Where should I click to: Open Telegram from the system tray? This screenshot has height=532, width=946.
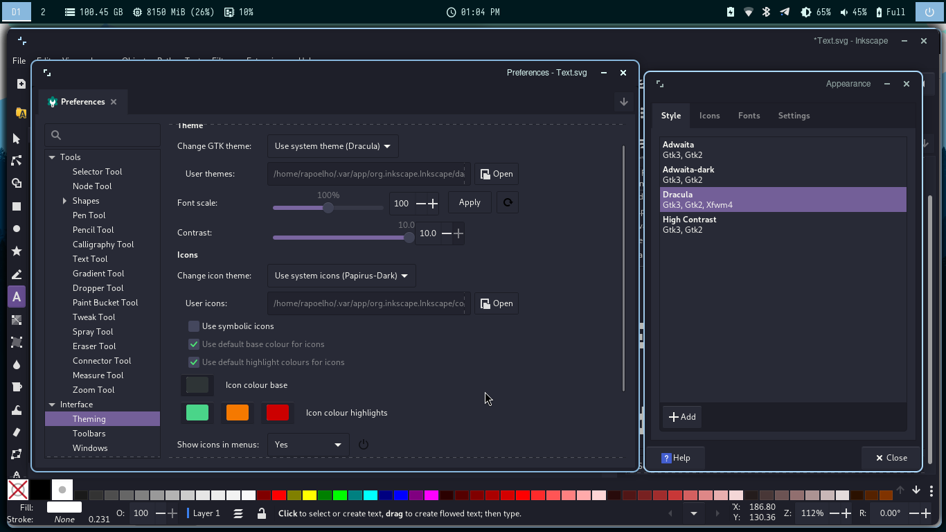785,12
